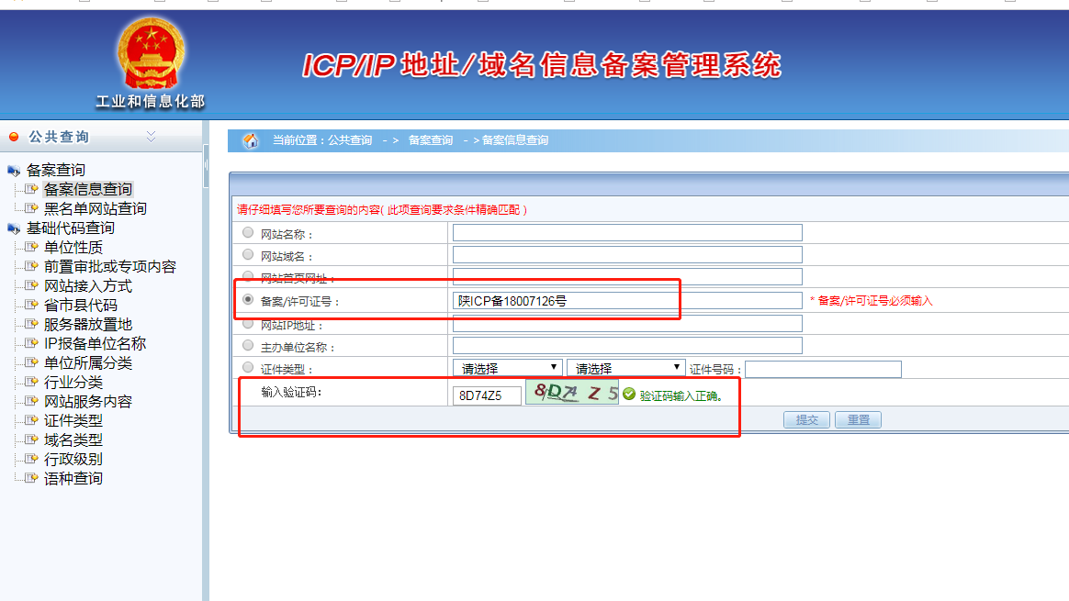Click the orange 公共查询 bullet icon
Screen dimensions: 1069x601
(14, 137)
